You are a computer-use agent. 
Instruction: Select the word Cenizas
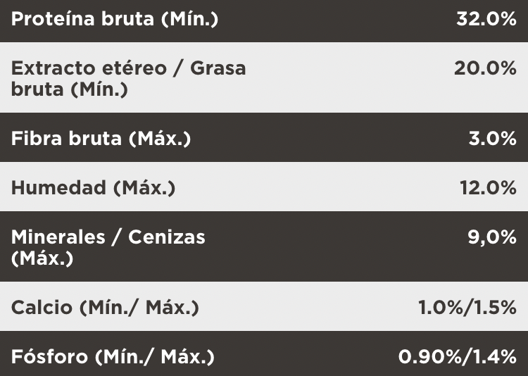tap(167, 237)
